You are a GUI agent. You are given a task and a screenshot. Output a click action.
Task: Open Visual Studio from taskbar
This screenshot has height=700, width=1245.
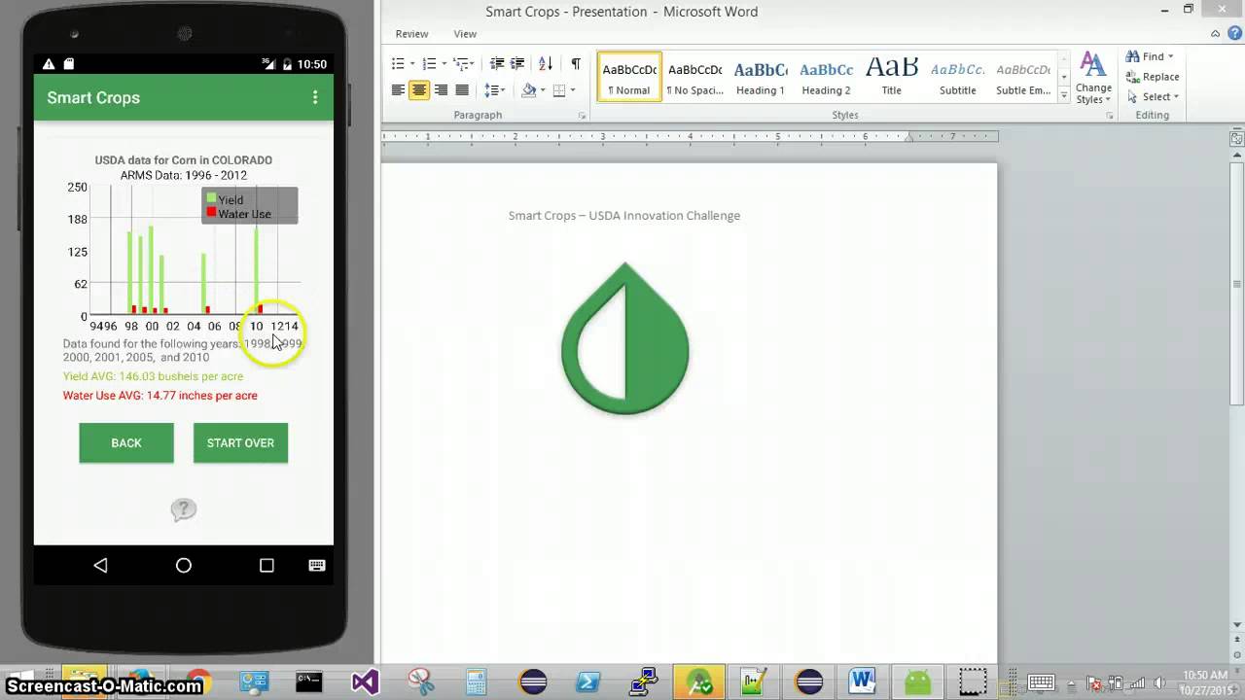(x=365, y=681)
